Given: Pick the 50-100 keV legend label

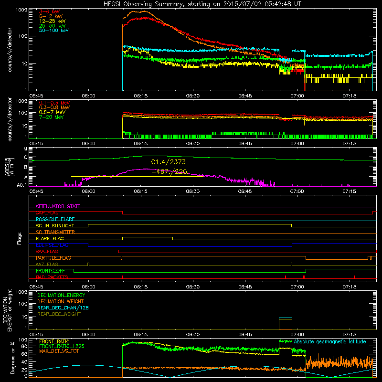Looking at the screenshot, I should 54,31.
